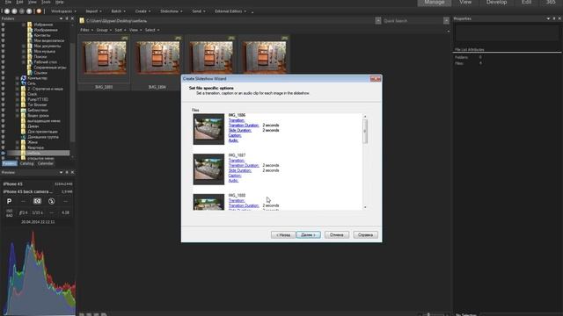Open the Group dropdown above thumbnails
Image resolution: width=563 pixels, height=316 pixels.
104,30
